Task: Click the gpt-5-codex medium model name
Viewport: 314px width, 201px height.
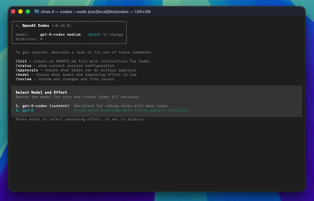Action: pos(60,34)
